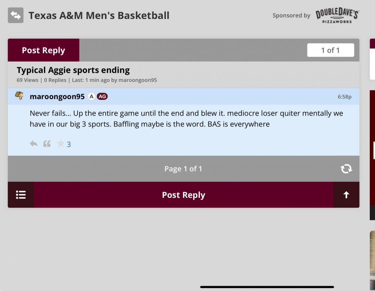Click the Texas A&M Men's Basketball heading
375x291 pixels.
pyautogui.click(x=99, y=15)
